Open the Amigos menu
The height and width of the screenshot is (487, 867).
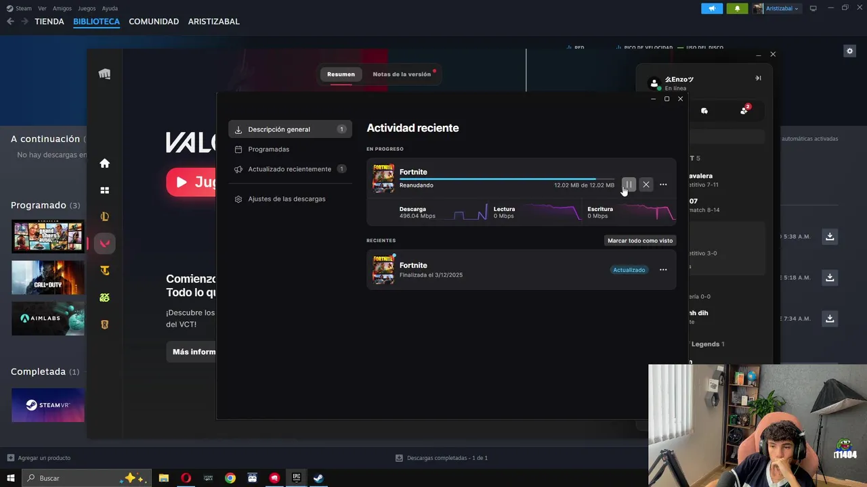[62, 8]
